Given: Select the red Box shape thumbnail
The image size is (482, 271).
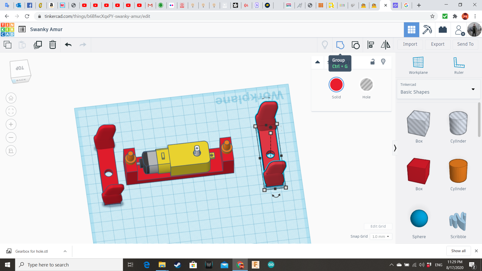Looking at the screenshot, I should coord(418,171).
